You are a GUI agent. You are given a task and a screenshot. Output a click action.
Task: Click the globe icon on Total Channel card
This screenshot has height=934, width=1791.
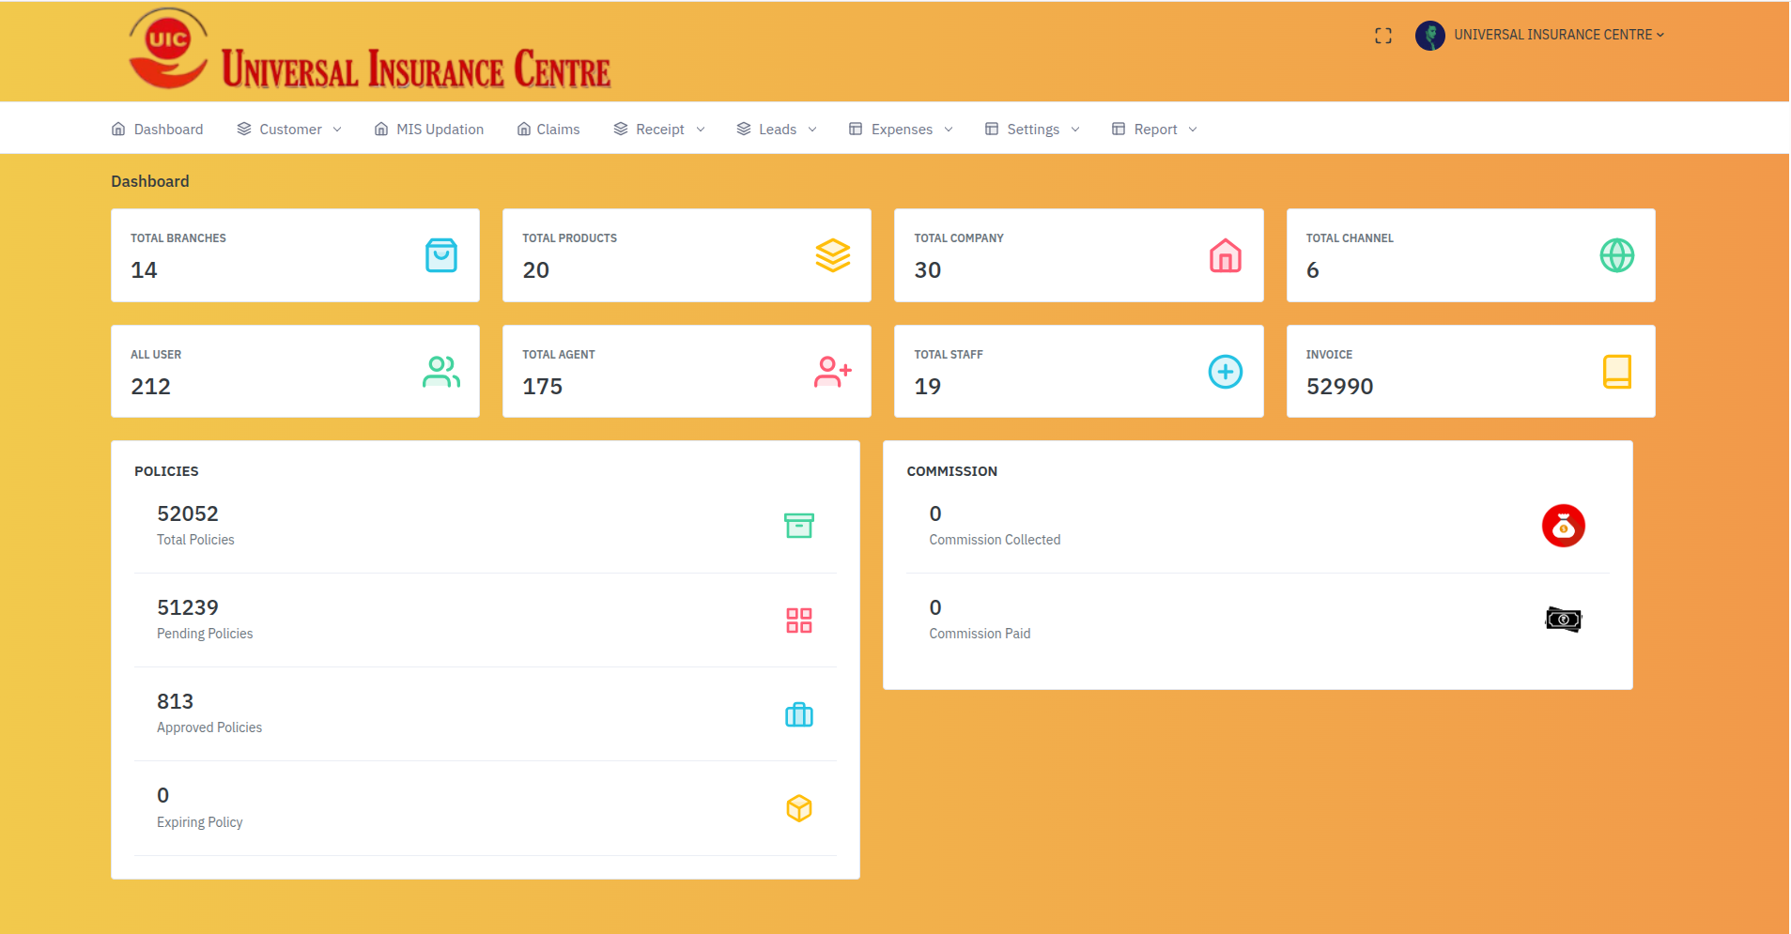click(x=1616, y=254)
